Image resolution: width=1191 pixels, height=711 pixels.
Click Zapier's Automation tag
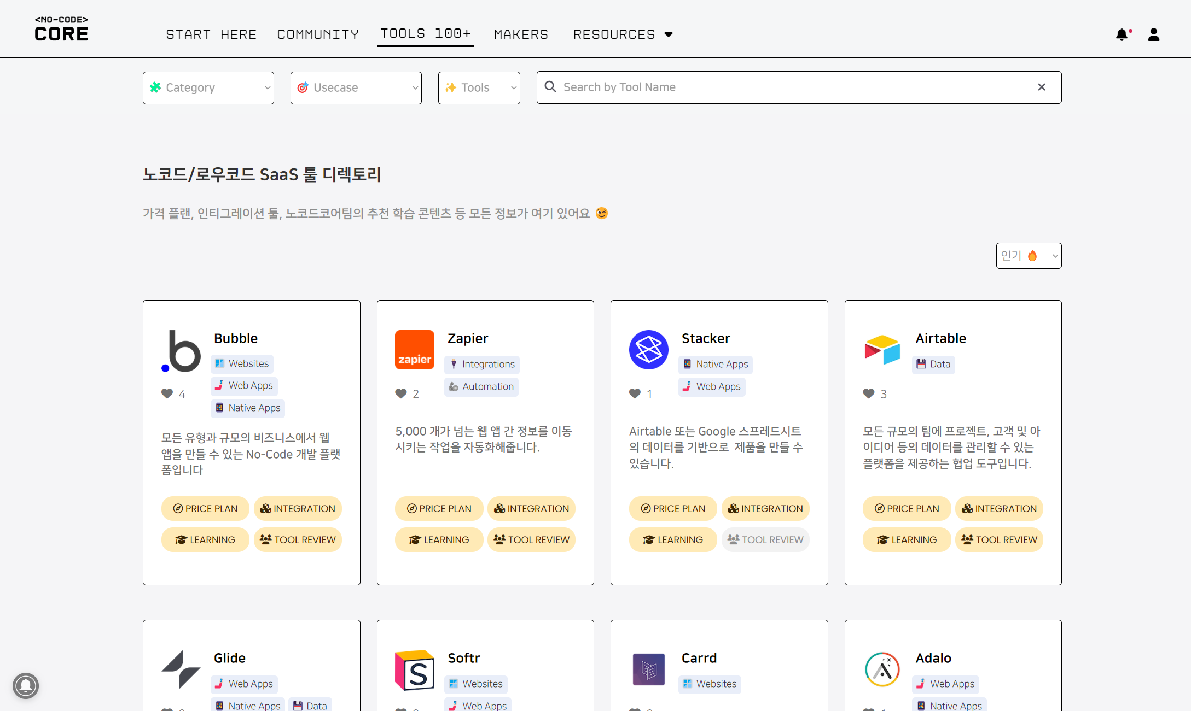(x=481, y=387)
